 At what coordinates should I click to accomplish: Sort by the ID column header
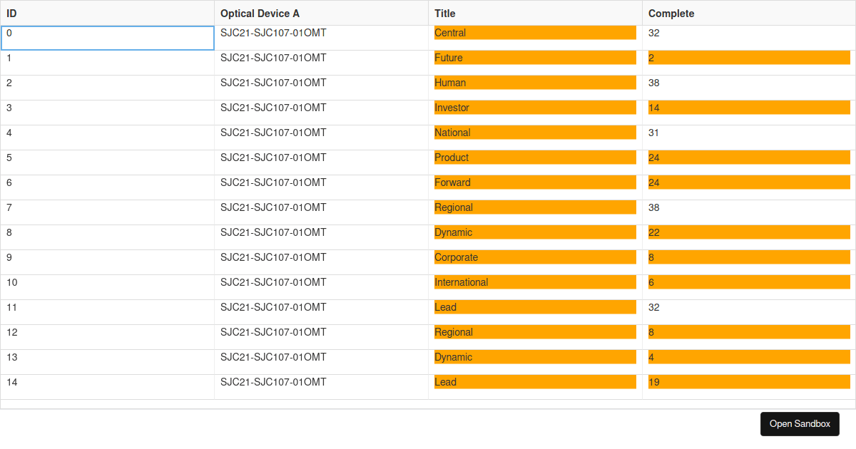click(107, 14)
